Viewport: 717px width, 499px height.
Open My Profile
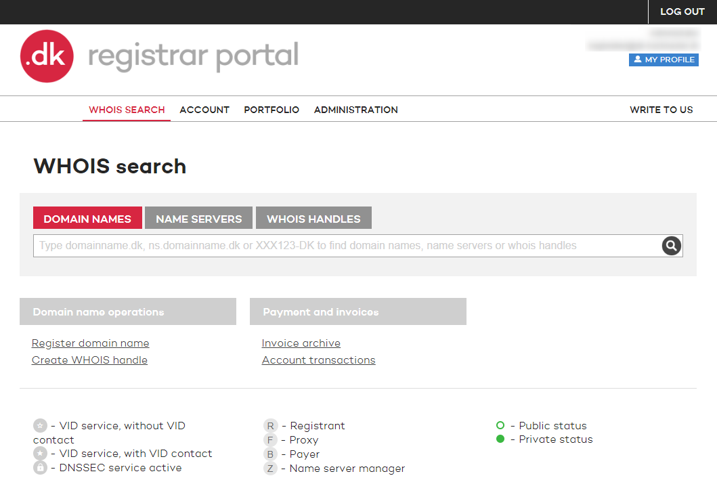click(x=664, y=60)
